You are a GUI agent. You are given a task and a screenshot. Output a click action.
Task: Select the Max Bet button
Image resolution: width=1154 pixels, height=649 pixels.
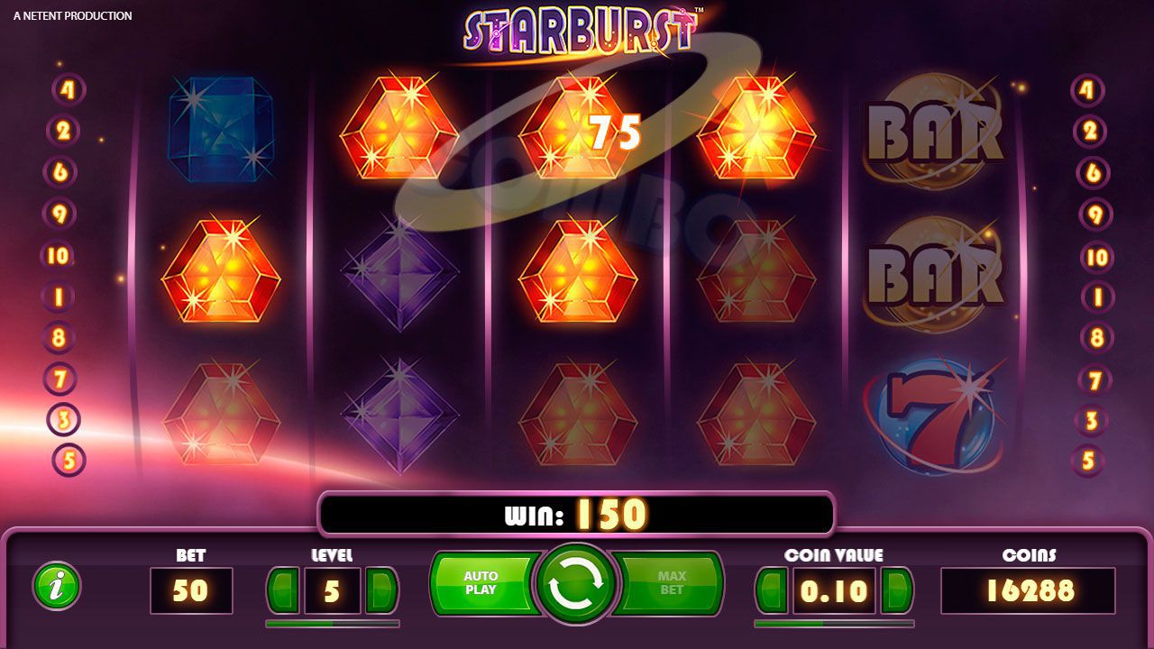[669, 583]
